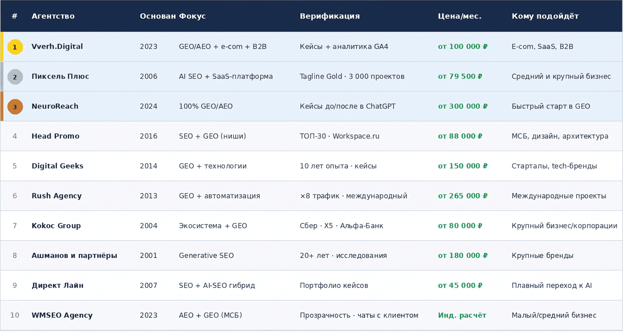The height and width of the screenshot is (332, 623).
Task: Click the Инд. расчёт price text
Action: pyautogui.click(x=462, y=315)
